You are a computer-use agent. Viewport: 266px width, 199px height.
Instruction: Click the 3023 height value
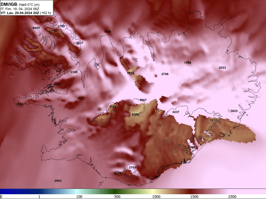point(234,111)
